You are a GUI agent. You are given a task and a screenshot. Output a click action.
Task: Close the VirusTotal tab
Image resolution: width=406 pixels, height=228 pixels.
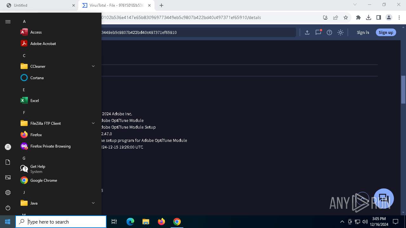point(149,5)
